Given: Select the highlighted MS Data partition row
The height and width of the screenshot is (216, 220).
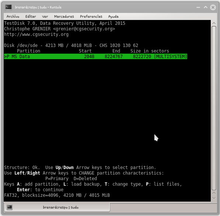Looking at the screenshot, I should coord(95,57).
